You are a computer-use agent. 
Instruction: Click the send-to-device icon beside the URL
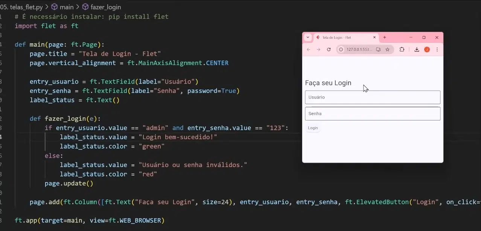(x=378, y=49)
